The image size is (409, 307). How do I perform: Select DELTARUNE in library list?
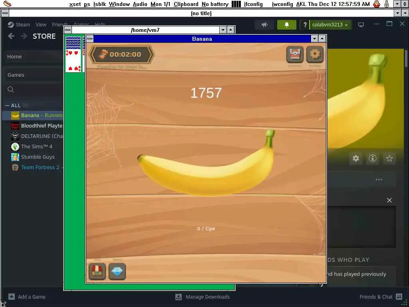[x=33, y=136]
